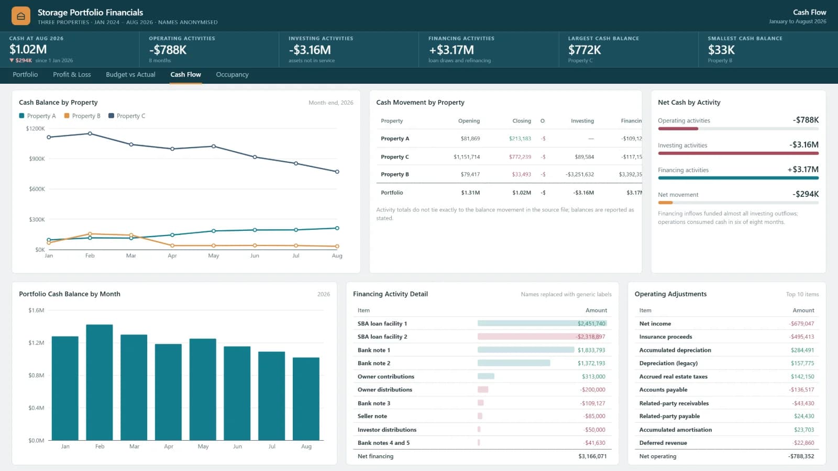Image resolution: width=838 pixels, height=471 pixels.
Task: Select the Cash Flow tab
Action: (185, 74)
